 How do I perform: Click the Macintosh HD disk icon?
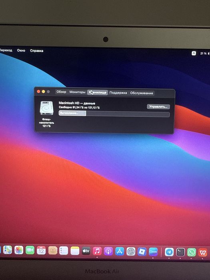[46, 108]
